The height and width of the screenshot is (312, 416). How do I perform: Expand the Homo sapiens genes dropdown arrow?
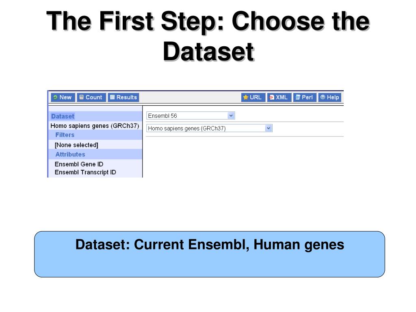pyautogui.click(x=269, y=128)
